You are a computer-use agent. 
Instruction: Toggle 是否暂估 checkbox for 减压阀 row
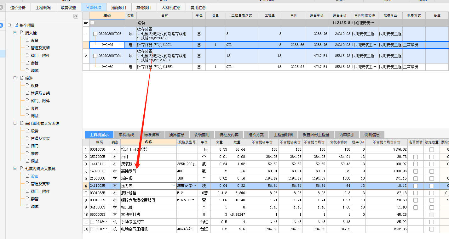coord(416,178)
